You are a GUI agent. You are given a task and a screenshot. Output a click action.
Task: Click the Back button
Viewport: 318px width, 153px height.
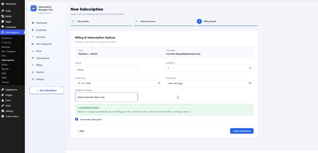[81, 131]
